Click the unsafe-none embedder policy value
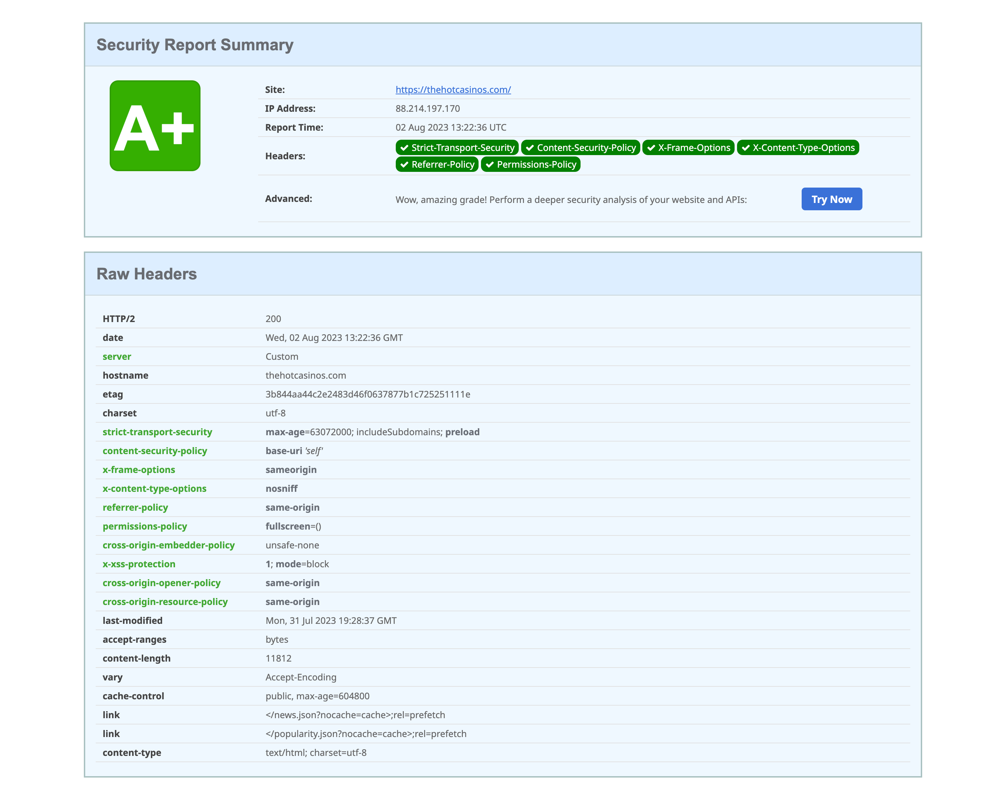Image resolution: width=1006 pixels, height=802 pixels. [x=292, y=545]
